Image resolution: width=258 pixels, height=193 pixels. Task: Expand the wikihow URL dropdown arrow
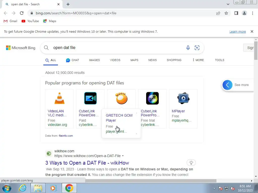point(123,156)
